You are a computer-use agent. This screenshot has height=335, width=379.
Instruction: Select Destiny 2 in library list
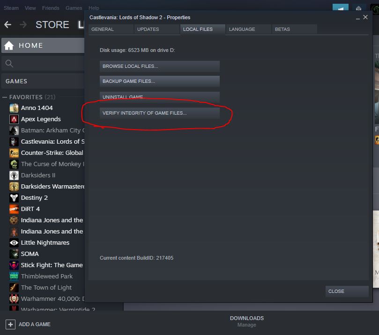pyautogui.click(x=34, y=197)
